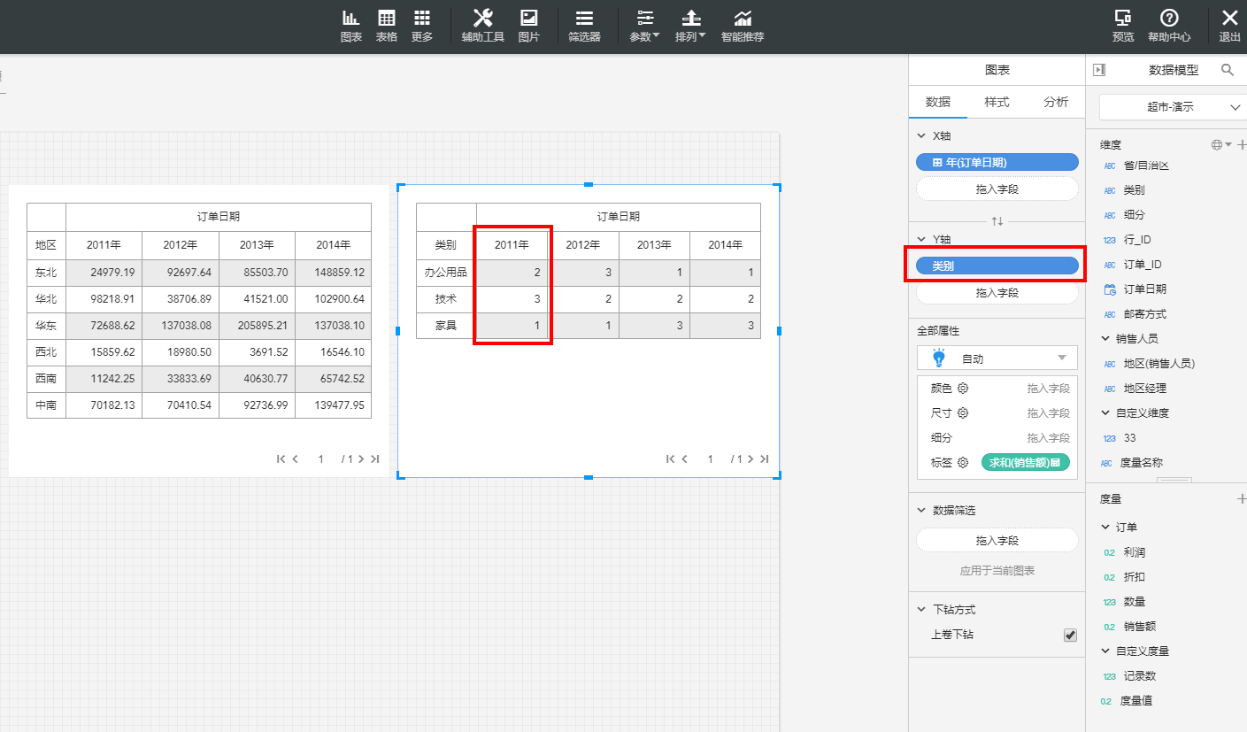Open the 筛选器 filter tool
The height and width of the screenshot is (732, 1247).
click(x=584, y=26)
